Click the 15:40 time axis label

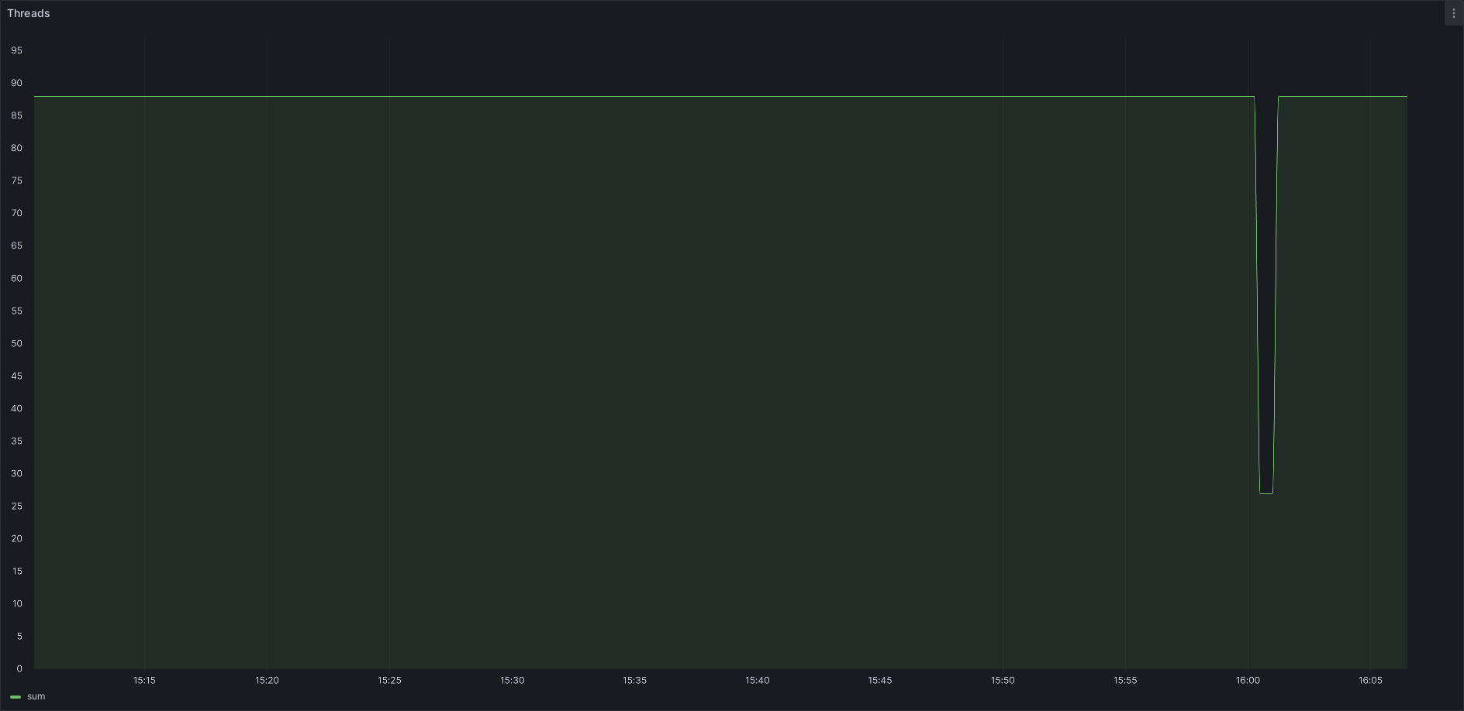[757, 680]
